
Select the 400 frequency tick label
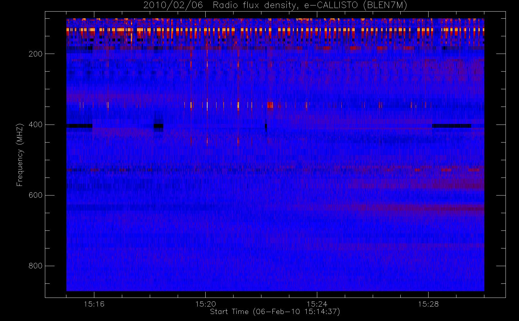coord(36,125)
